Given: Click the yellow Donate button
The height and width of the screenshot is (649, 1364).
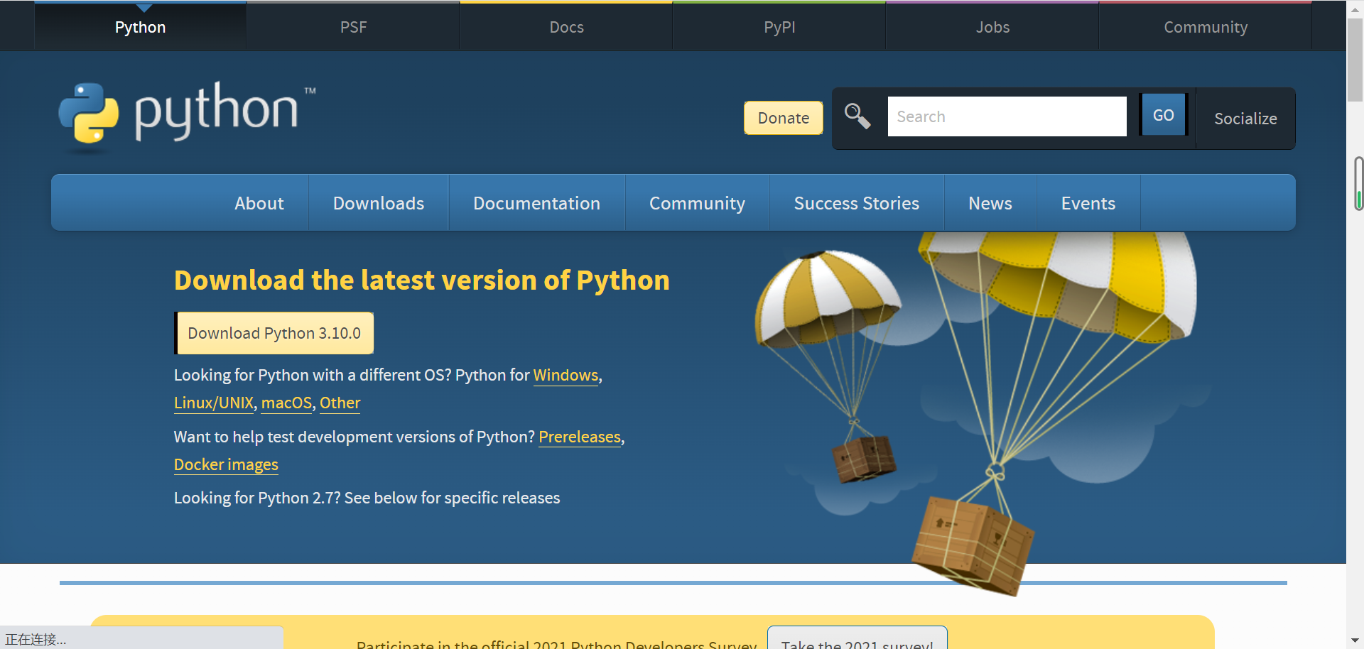Looking at the screenshot, I should pyautogui.click(x=783, y=118).
